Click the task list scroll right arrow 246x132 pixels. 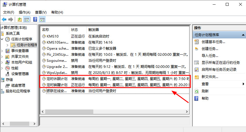187,112
